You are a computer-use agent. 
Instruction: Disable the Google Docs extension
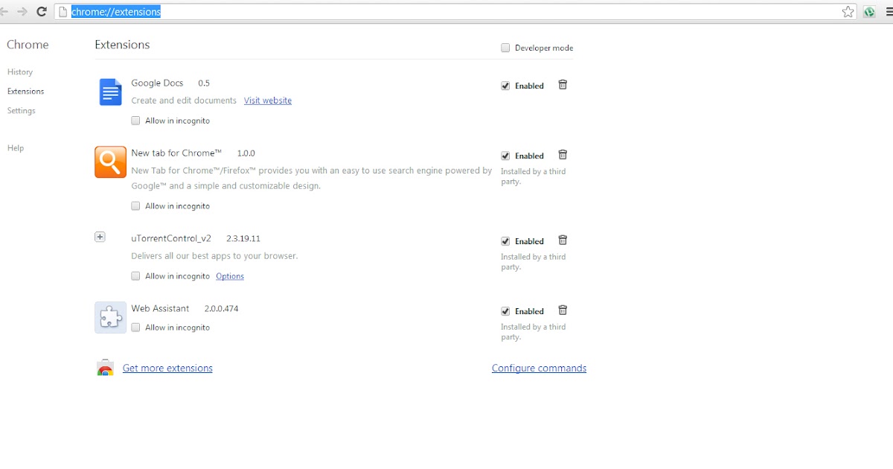(505, 86)
